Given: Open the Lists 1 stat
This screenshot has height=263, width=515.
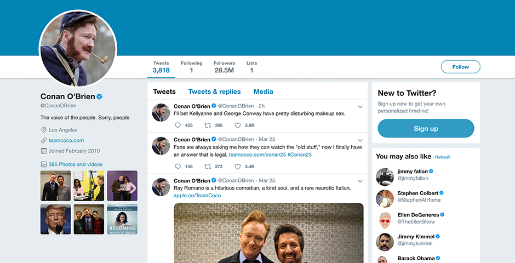Looking at the screenshot, I should coord(251,67).
